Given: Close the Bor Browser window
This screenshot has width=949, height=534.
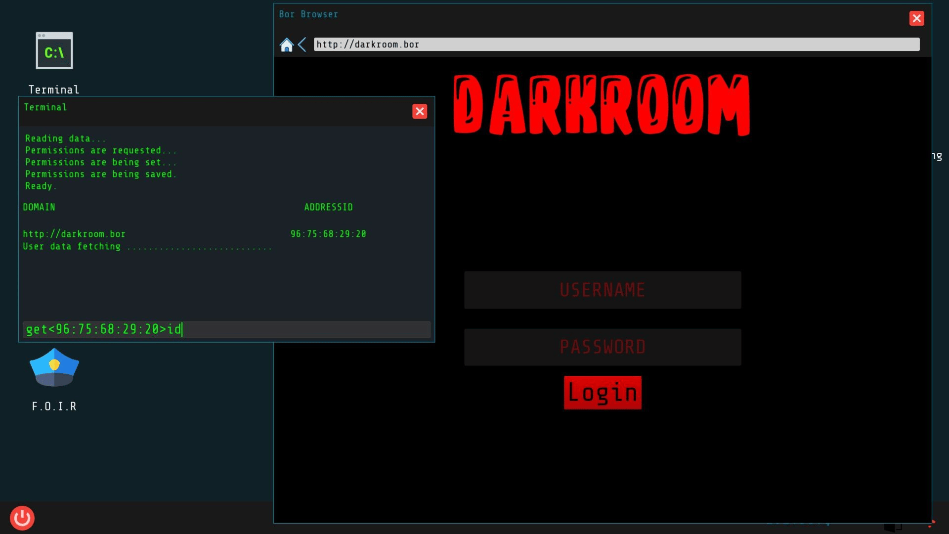Looking at the screenshot, I should 916,18.
